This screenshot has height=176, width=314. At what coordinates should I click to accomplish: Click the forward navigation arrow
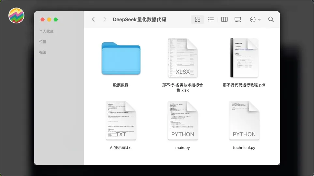click(105, 19)
